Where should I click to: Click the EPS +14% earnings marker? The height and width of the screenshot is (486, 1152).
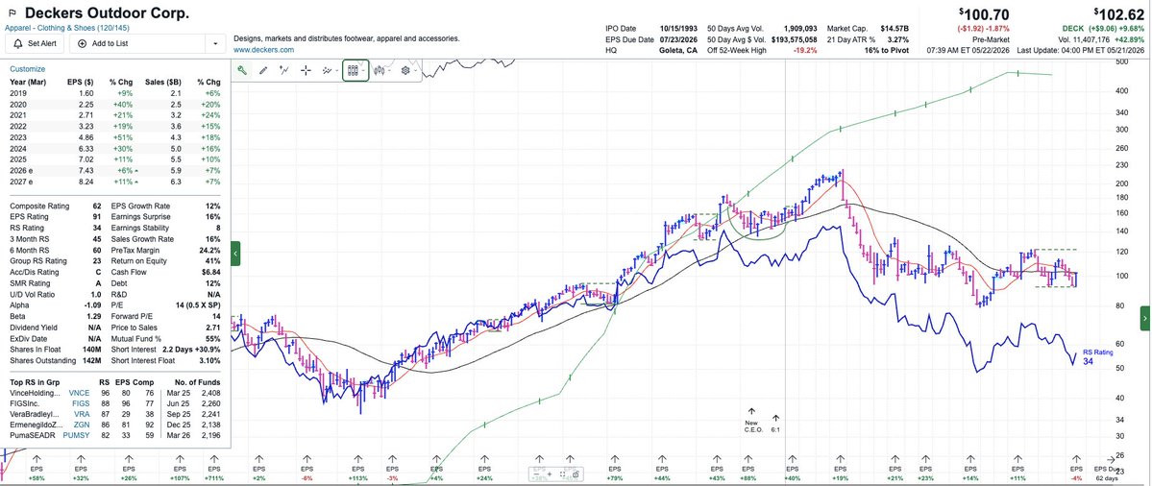(970, 469)
